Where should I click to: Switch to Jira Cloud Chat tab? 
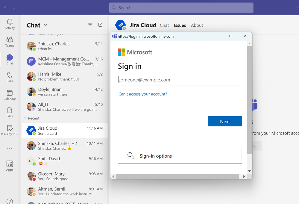[164, 25]
